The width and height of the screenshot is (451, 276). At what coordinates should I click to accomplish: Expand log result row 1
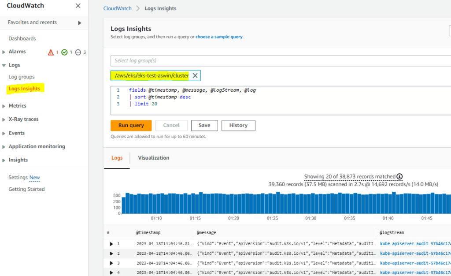(x=111, y=244)
